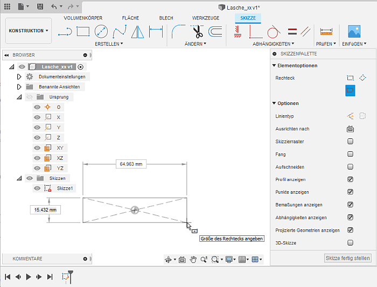Uncheck Profil anzeigen option

click(x=350, y=179)
